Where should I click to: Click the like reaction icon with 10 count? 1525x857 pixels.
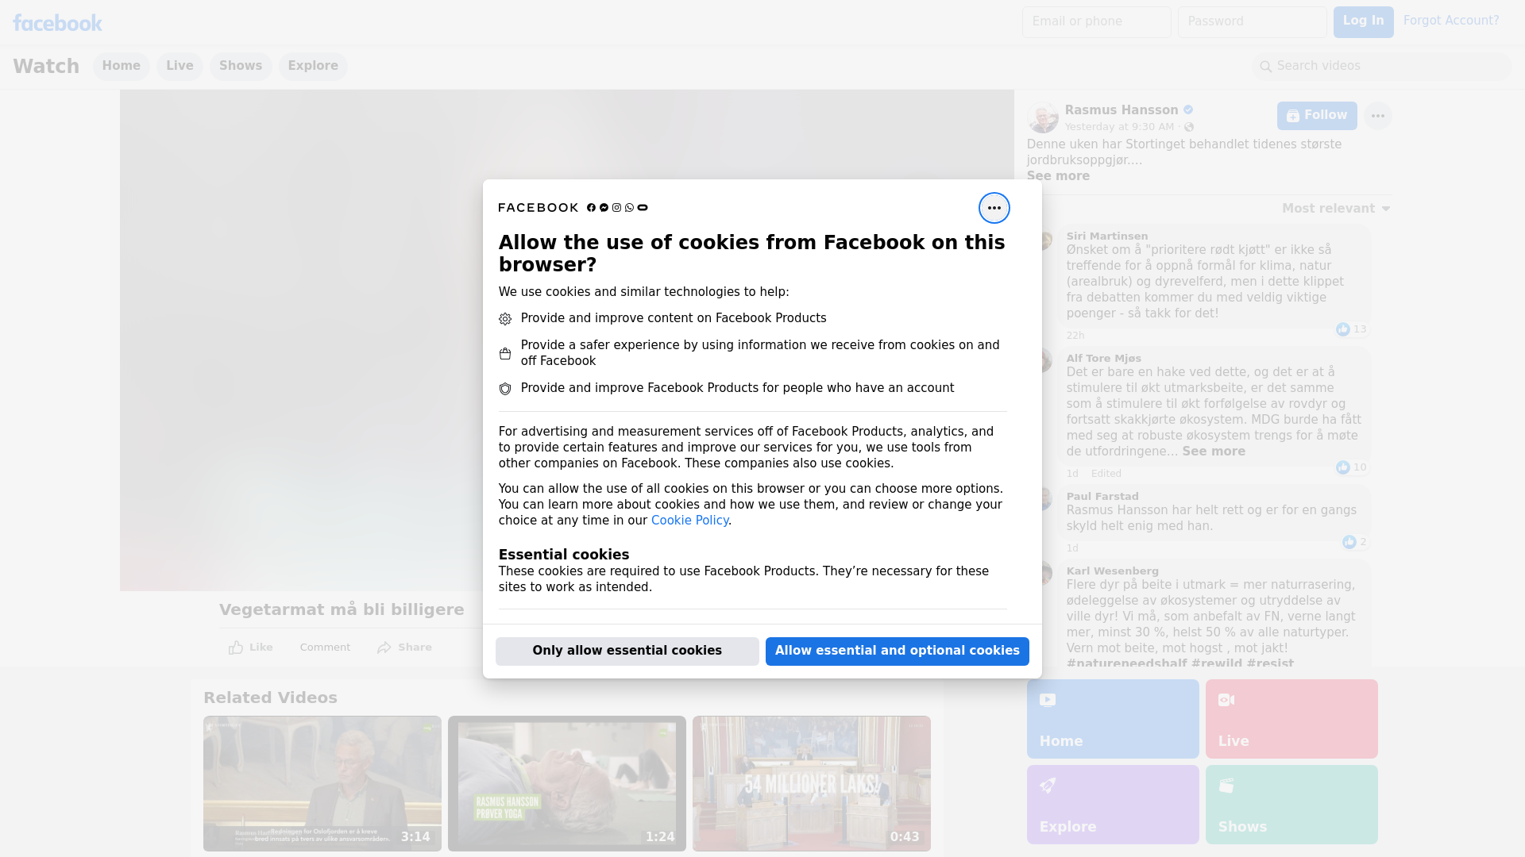1343,467
